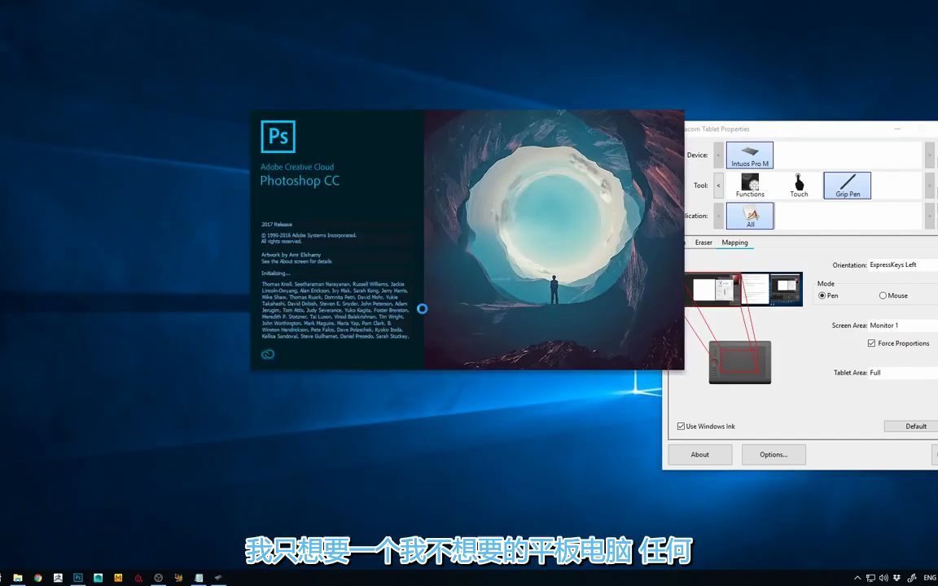The width and height of the screenshot is (938, 586).
Task: Select the Mouse mode radio button
Action: pyautogui.click(x=882, y=295)
